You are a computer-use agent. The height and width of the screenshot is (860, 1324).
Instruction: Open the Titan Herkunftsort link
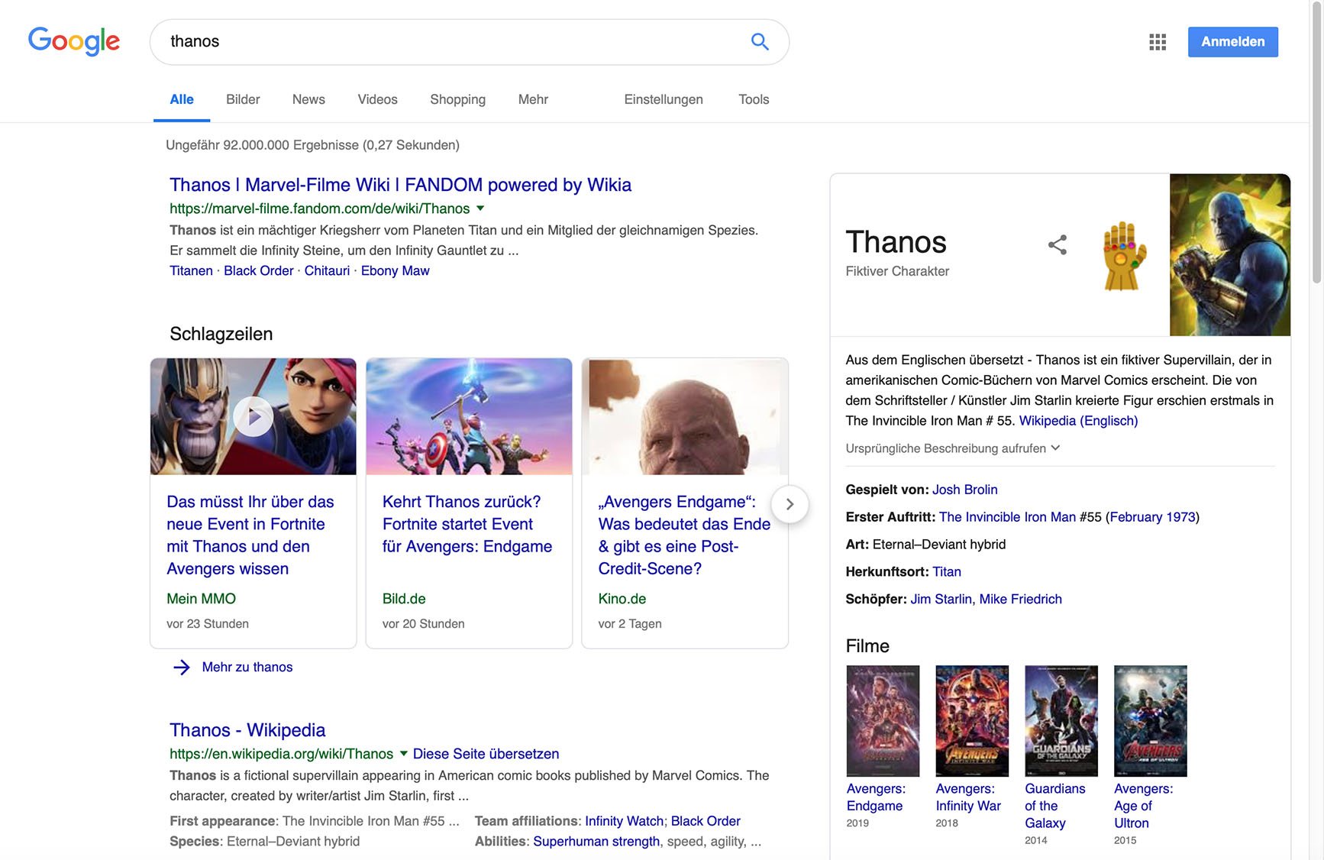point(946,572)
